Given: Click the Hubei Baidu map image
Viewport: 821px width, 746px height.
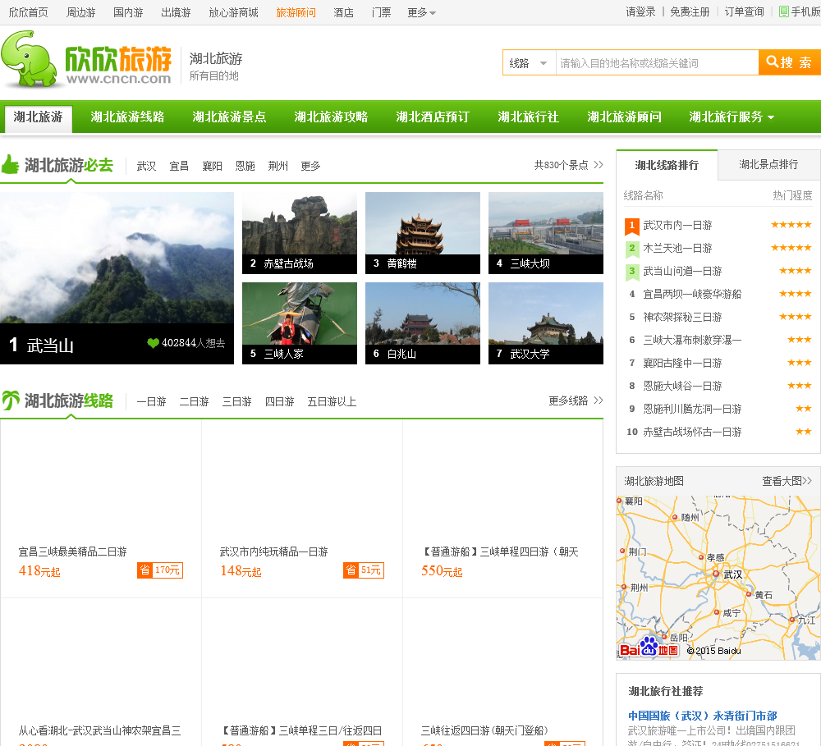Looking at the screenshot, I should (718, 578).
